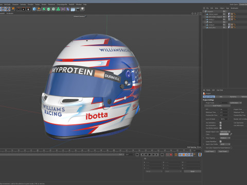Toggle Scale keyframe recording icon

[184, 155]
